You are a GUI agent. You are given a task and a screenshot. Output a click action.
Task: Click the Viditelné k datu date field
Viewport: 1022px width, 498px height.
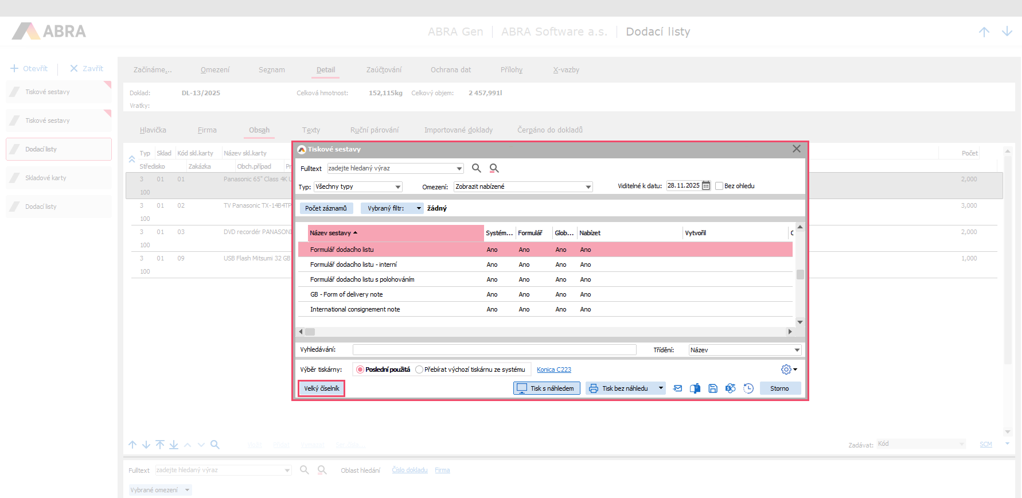click(684, 186)
